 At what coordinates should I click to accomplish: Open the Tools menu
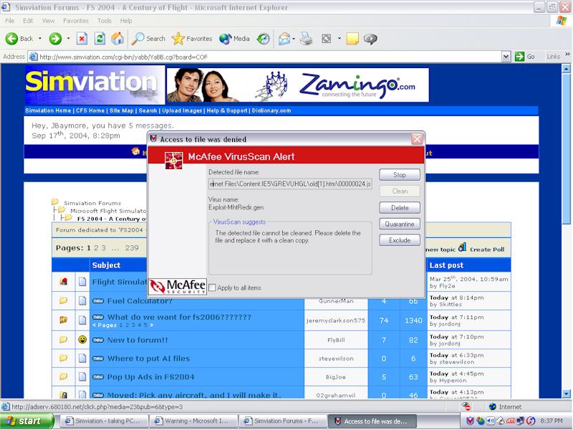(x=104, y=21)
